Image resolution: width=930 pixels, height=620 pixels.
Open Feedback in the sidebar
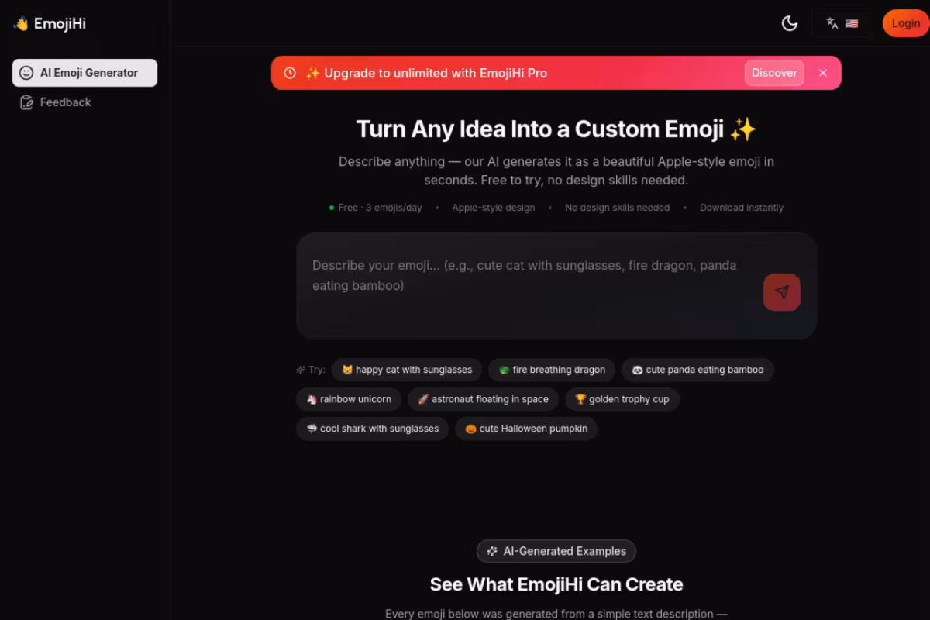click(84, 102)
